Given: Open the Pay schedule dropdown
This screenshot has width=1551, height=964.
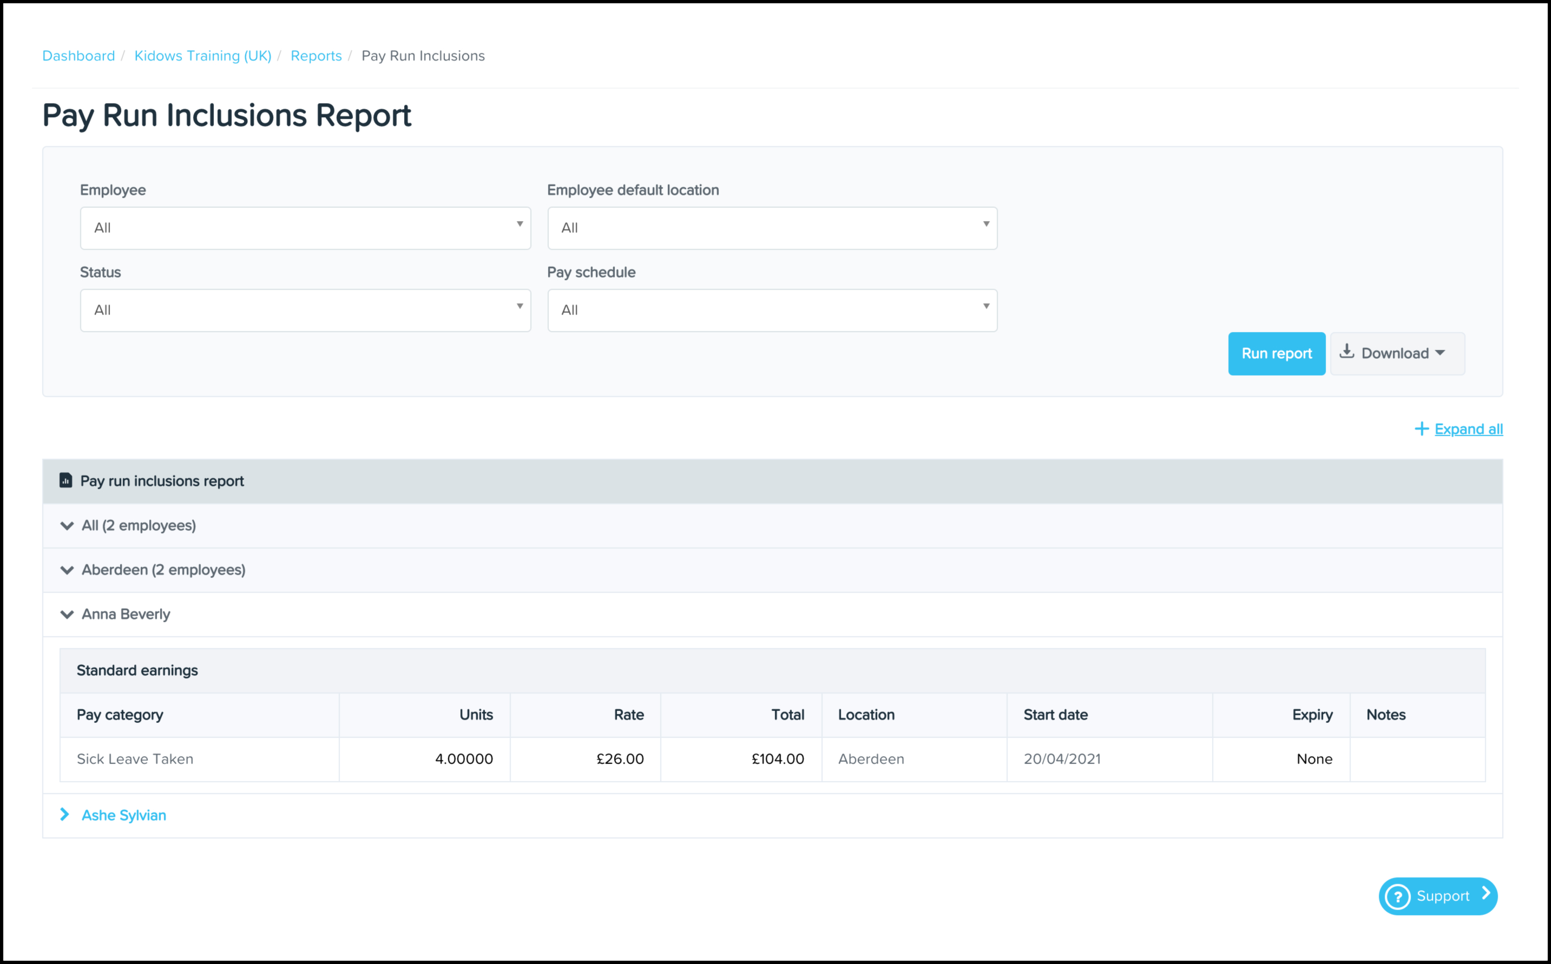Looking at the screenshot, I should (772, 310).
